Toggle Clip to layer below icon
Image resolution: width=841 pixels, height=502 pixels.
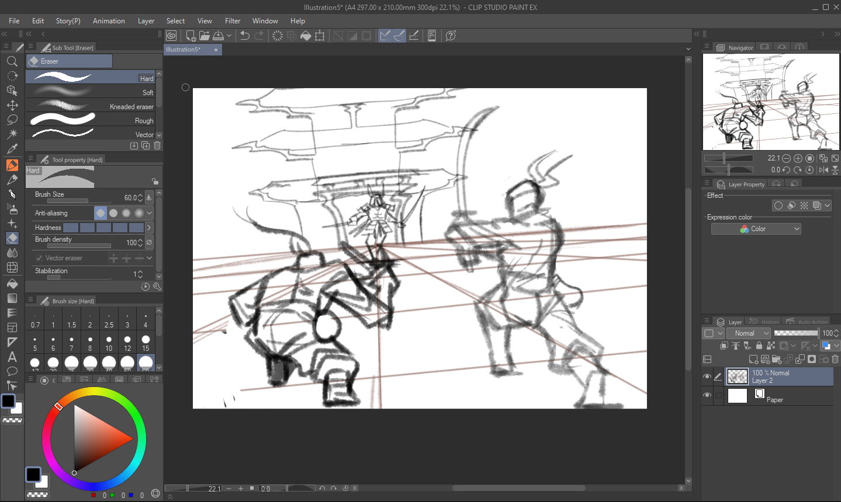pos(724,346)
